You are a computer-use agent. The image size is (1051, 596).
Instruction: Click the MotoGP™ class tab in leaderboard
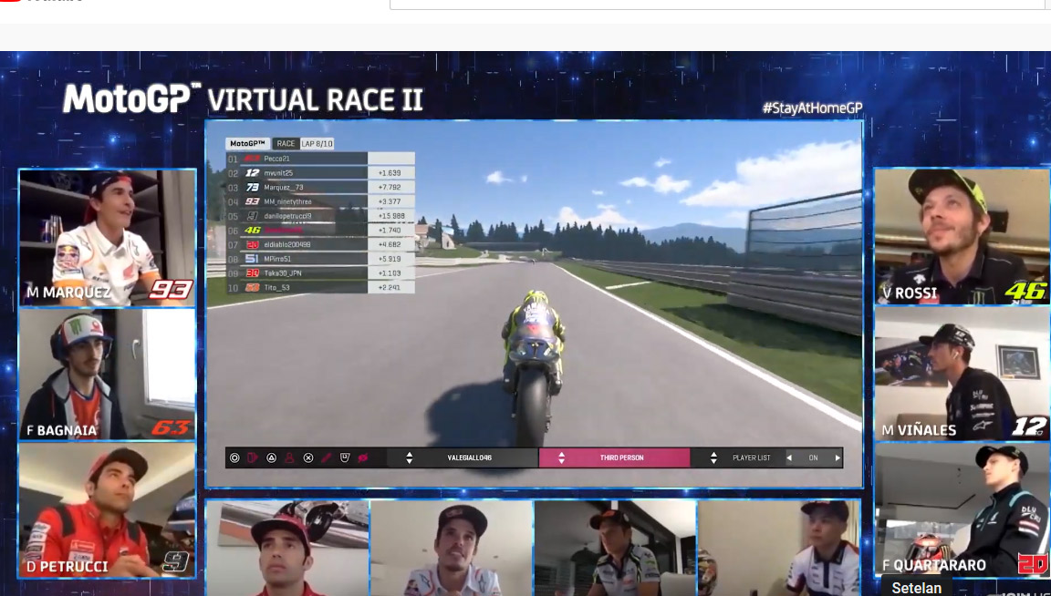coord(247,143)
